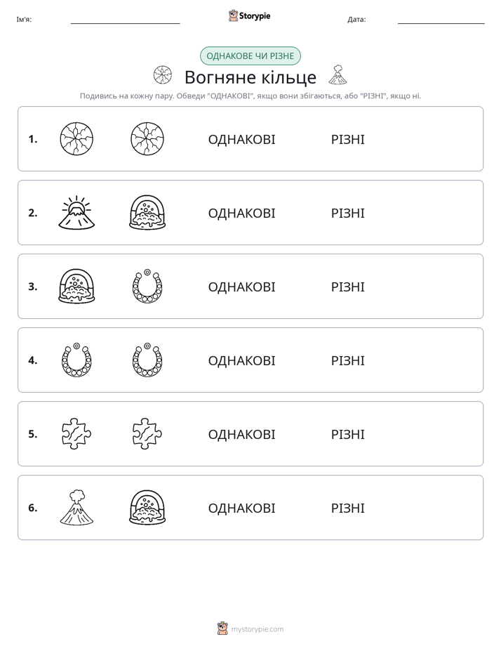Choose ОДНАКОВІ for row 1
The height and width of the screenshot is (649, 501).
click(241, 140)
